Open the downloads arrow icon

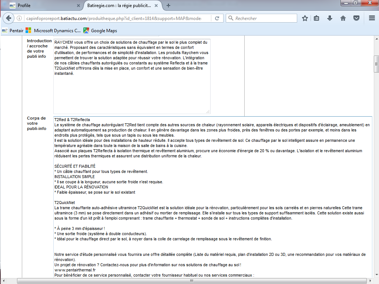330,18
